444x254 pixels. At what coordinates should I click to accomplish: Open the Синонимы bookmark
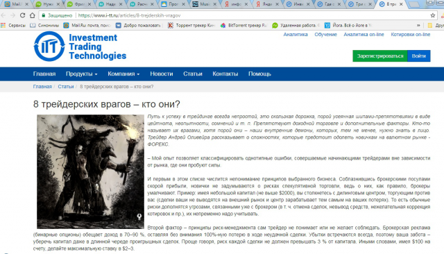tap(44, 25)
